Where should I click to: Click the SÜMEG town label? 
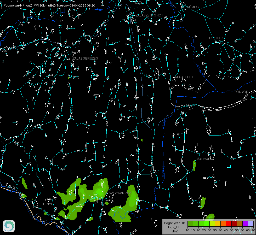tap(193, 7)
